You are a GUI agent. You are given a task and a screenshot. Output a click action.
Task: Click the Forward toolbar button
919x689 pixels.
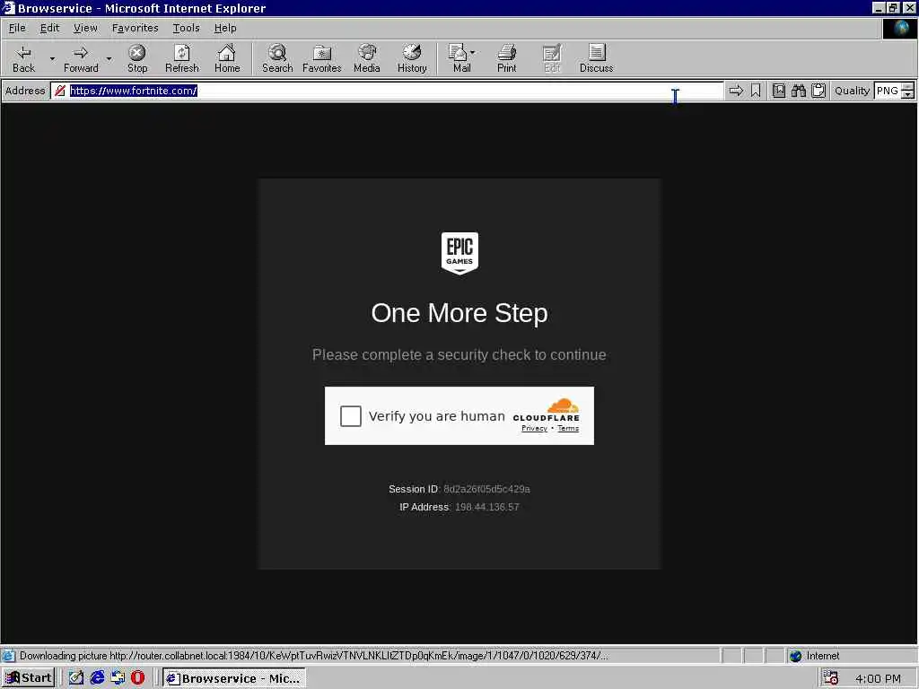click(81, 58)
